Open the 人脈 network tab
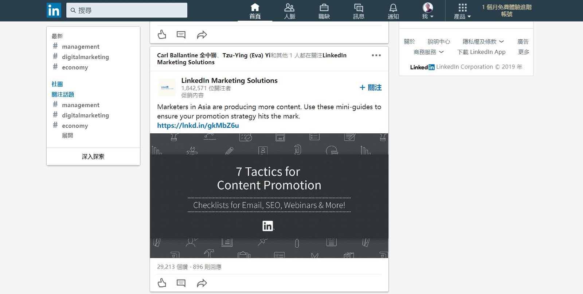 [290, 11]
